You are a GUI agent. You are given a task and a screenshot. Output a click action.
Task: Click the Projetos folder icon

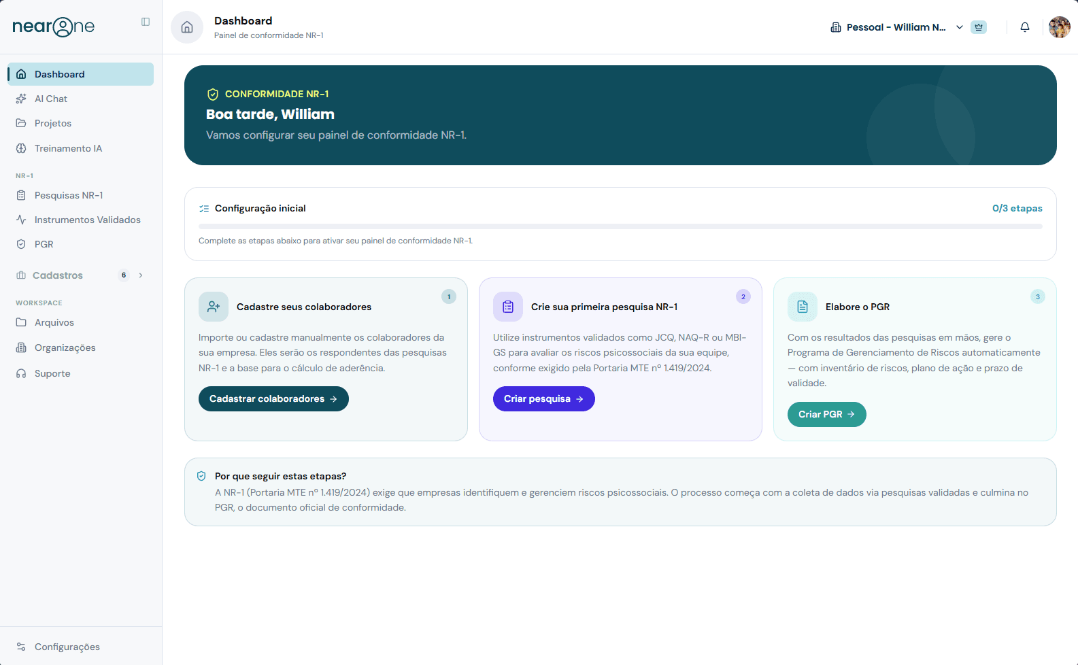tap(21, 123)
